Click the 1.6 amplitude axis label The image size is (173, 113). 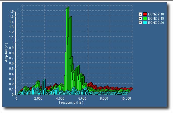click(x=12, y=11)
